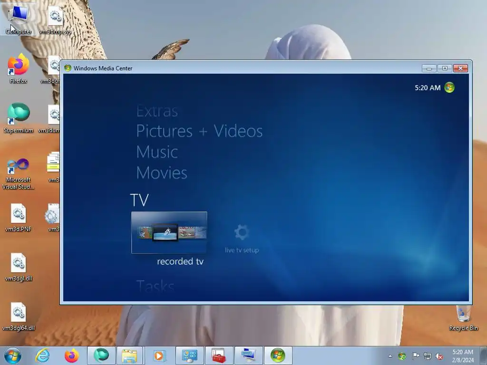Click Media Center's taskbar button
487x365 pixels.
[x=278, y=355]
